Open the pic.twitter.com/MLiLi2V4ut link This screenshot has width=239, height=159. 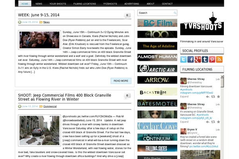click(204, 146)
